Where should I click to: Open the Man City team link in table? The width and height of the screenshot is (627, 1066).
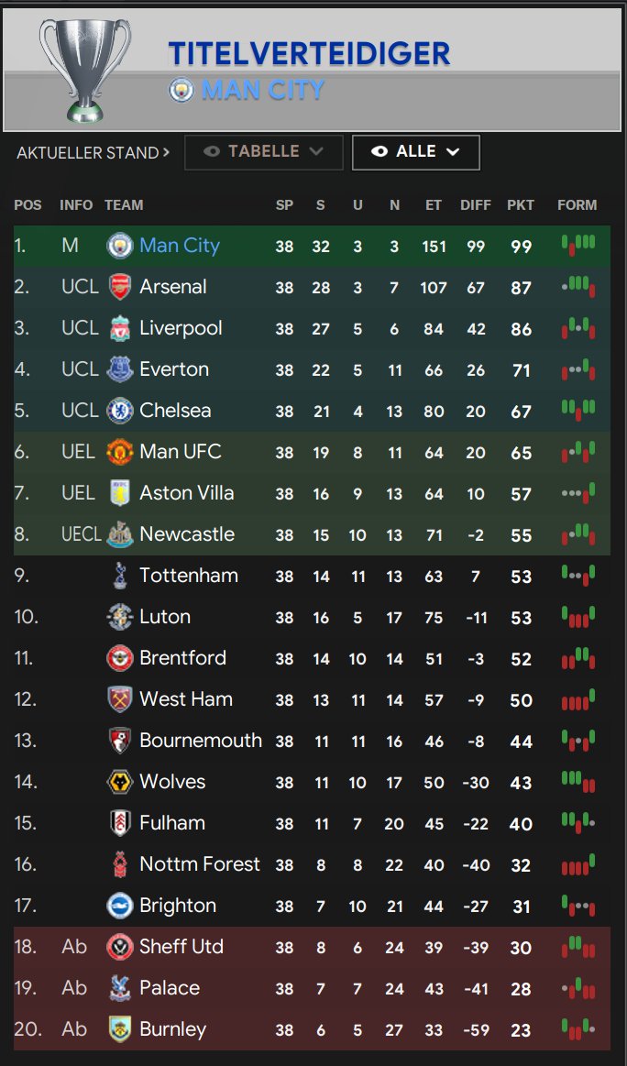(x=180, y=246)
